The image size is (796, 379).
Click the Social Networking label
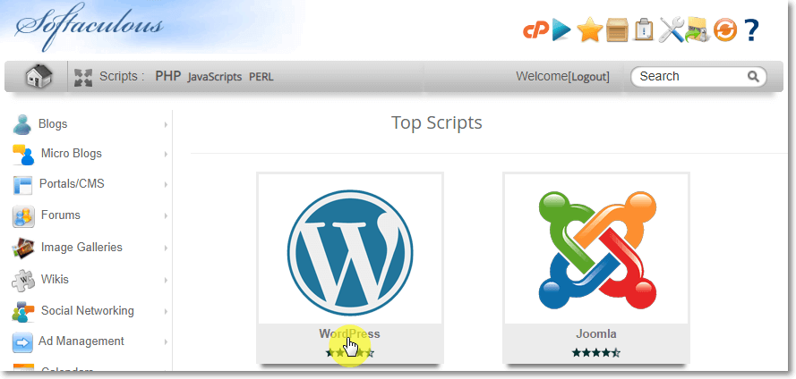click(88, 310)
